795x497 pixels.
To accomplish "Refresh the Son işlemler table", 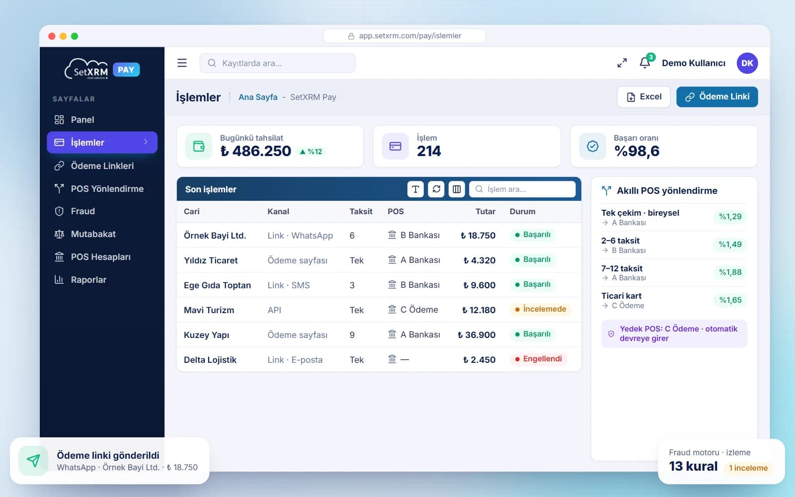I will pos(436,189).
